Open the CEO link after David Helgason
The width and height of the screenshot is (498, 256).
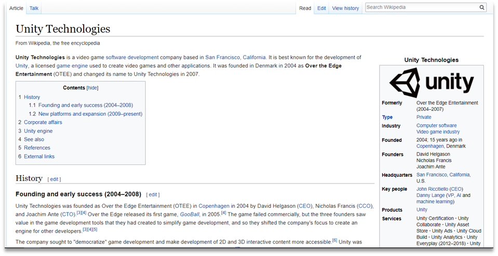pyautogui.click(x=305, y=206)
